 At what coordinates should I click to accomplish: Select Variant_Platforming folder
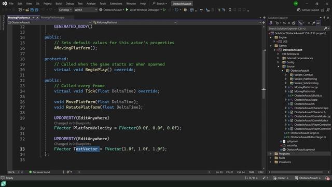click(306, 79)
